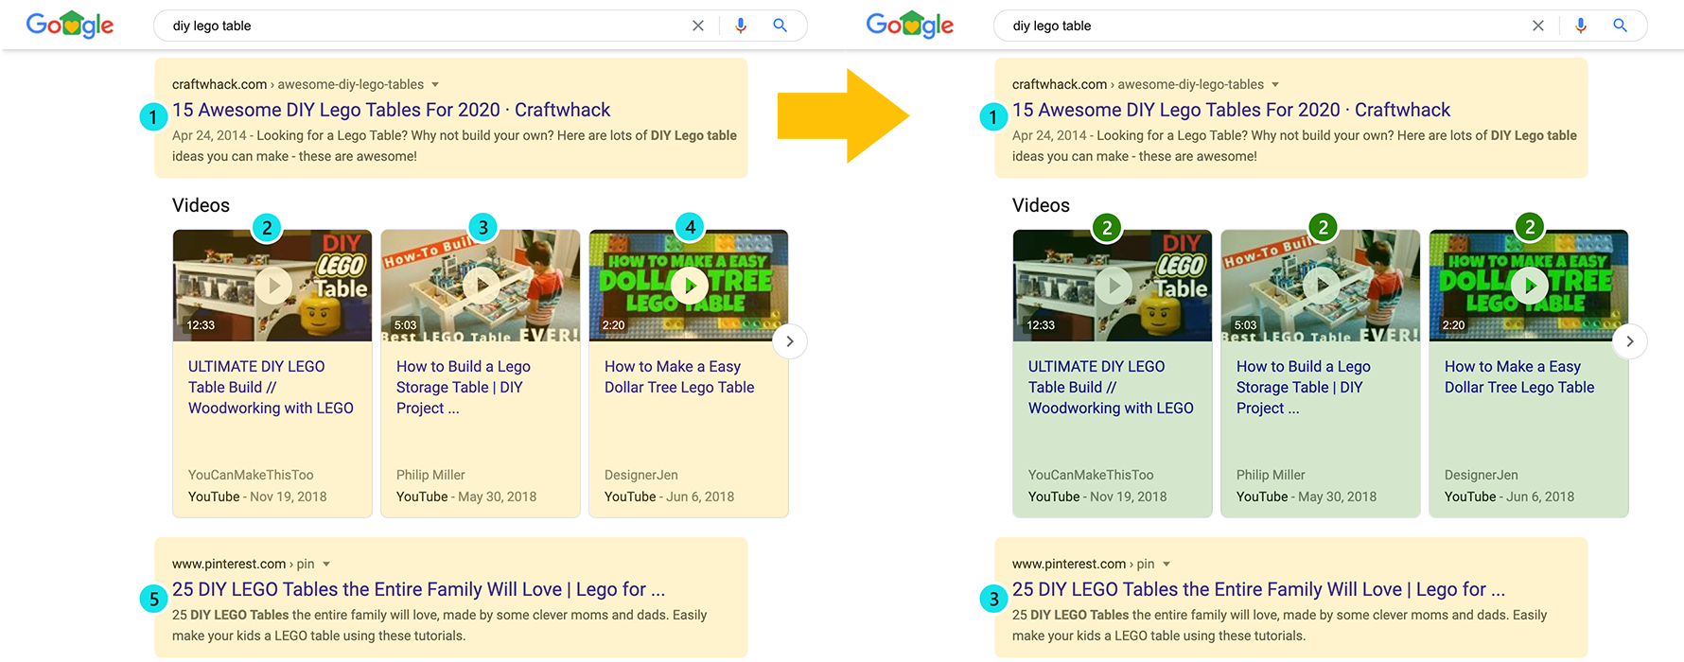Open 'ULTIMATE DIY LEGO Table Build' title, left page
The width and height of the screenshot is (1684, 662).
tap(271, 387)
